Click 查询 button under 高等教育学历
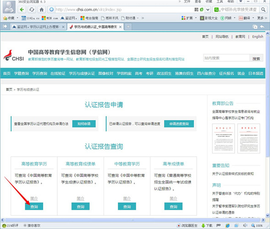The height and width of the screenshot is (229, 270). point(34,206)
